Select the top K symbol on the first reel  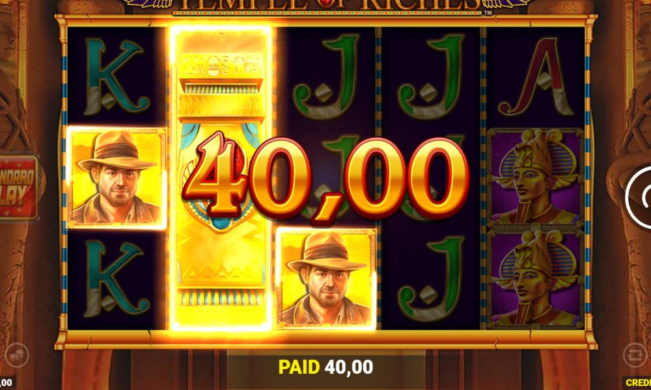(x=117, y=77)
